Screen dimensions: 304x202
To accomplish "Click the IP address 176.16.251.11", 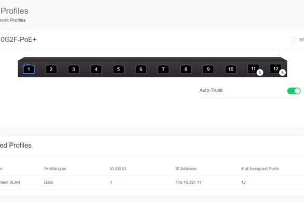I will (188, 182).
